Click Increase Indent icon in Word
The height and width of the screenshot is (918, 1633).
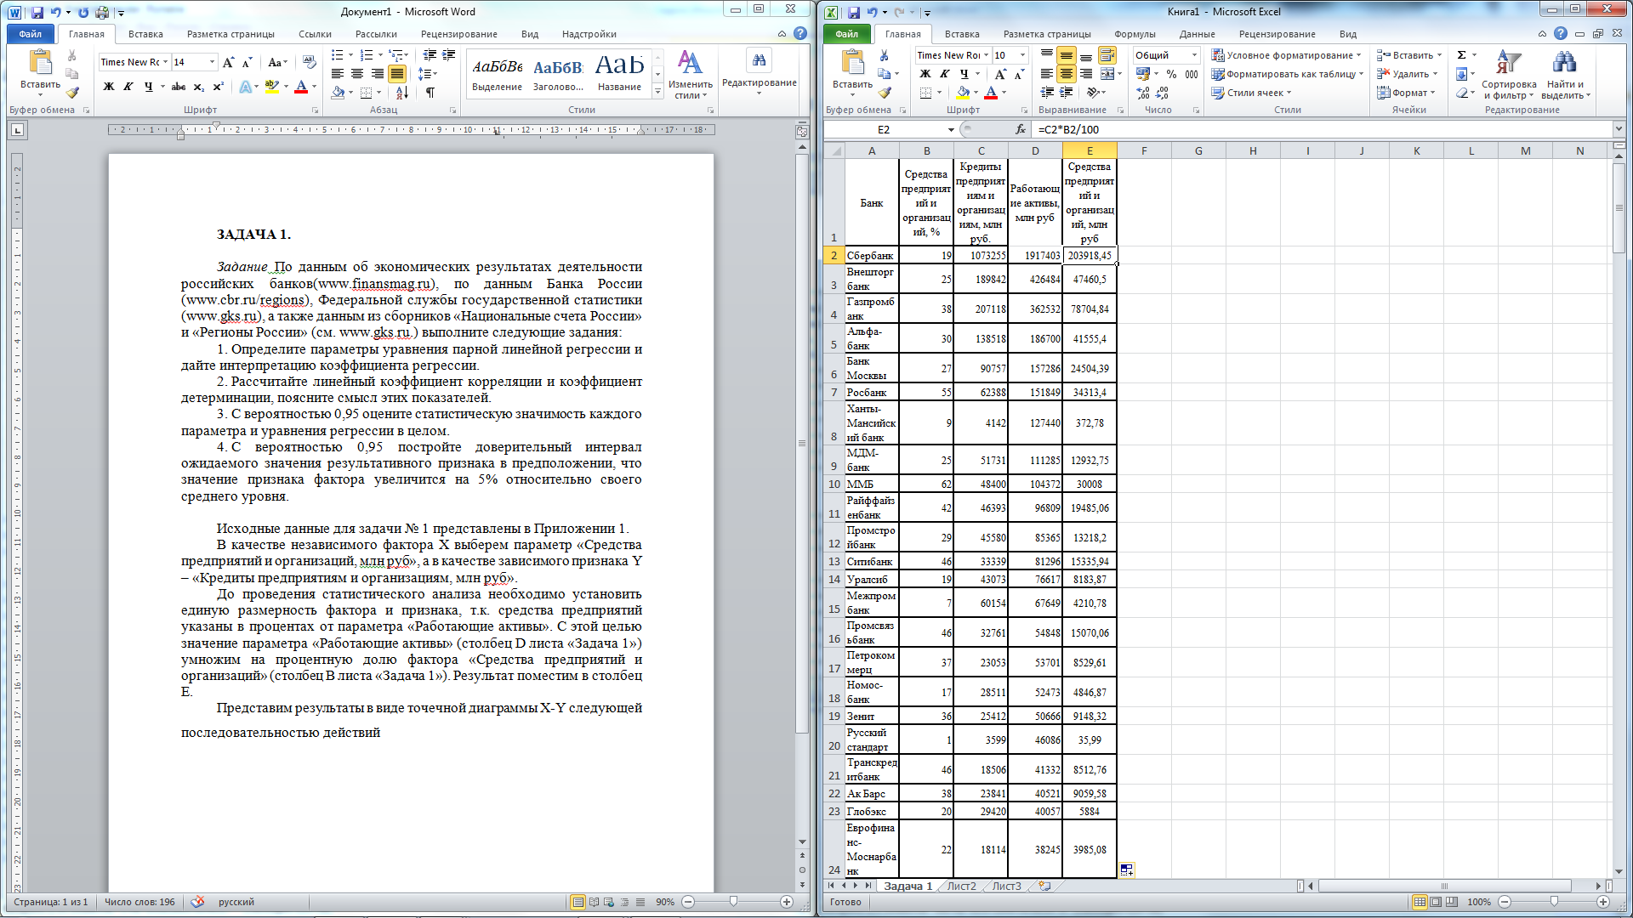(x=449, y=55)
